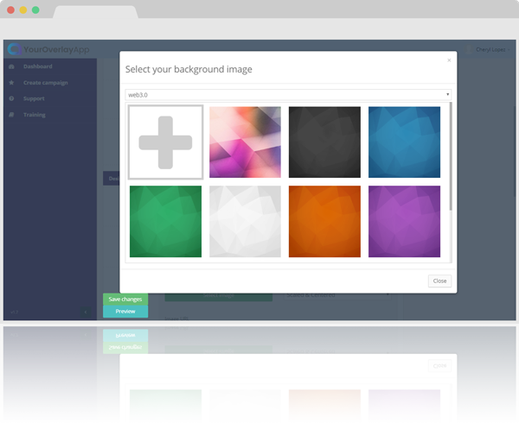Choose the dark gray background thumbnail

point(324,142)
